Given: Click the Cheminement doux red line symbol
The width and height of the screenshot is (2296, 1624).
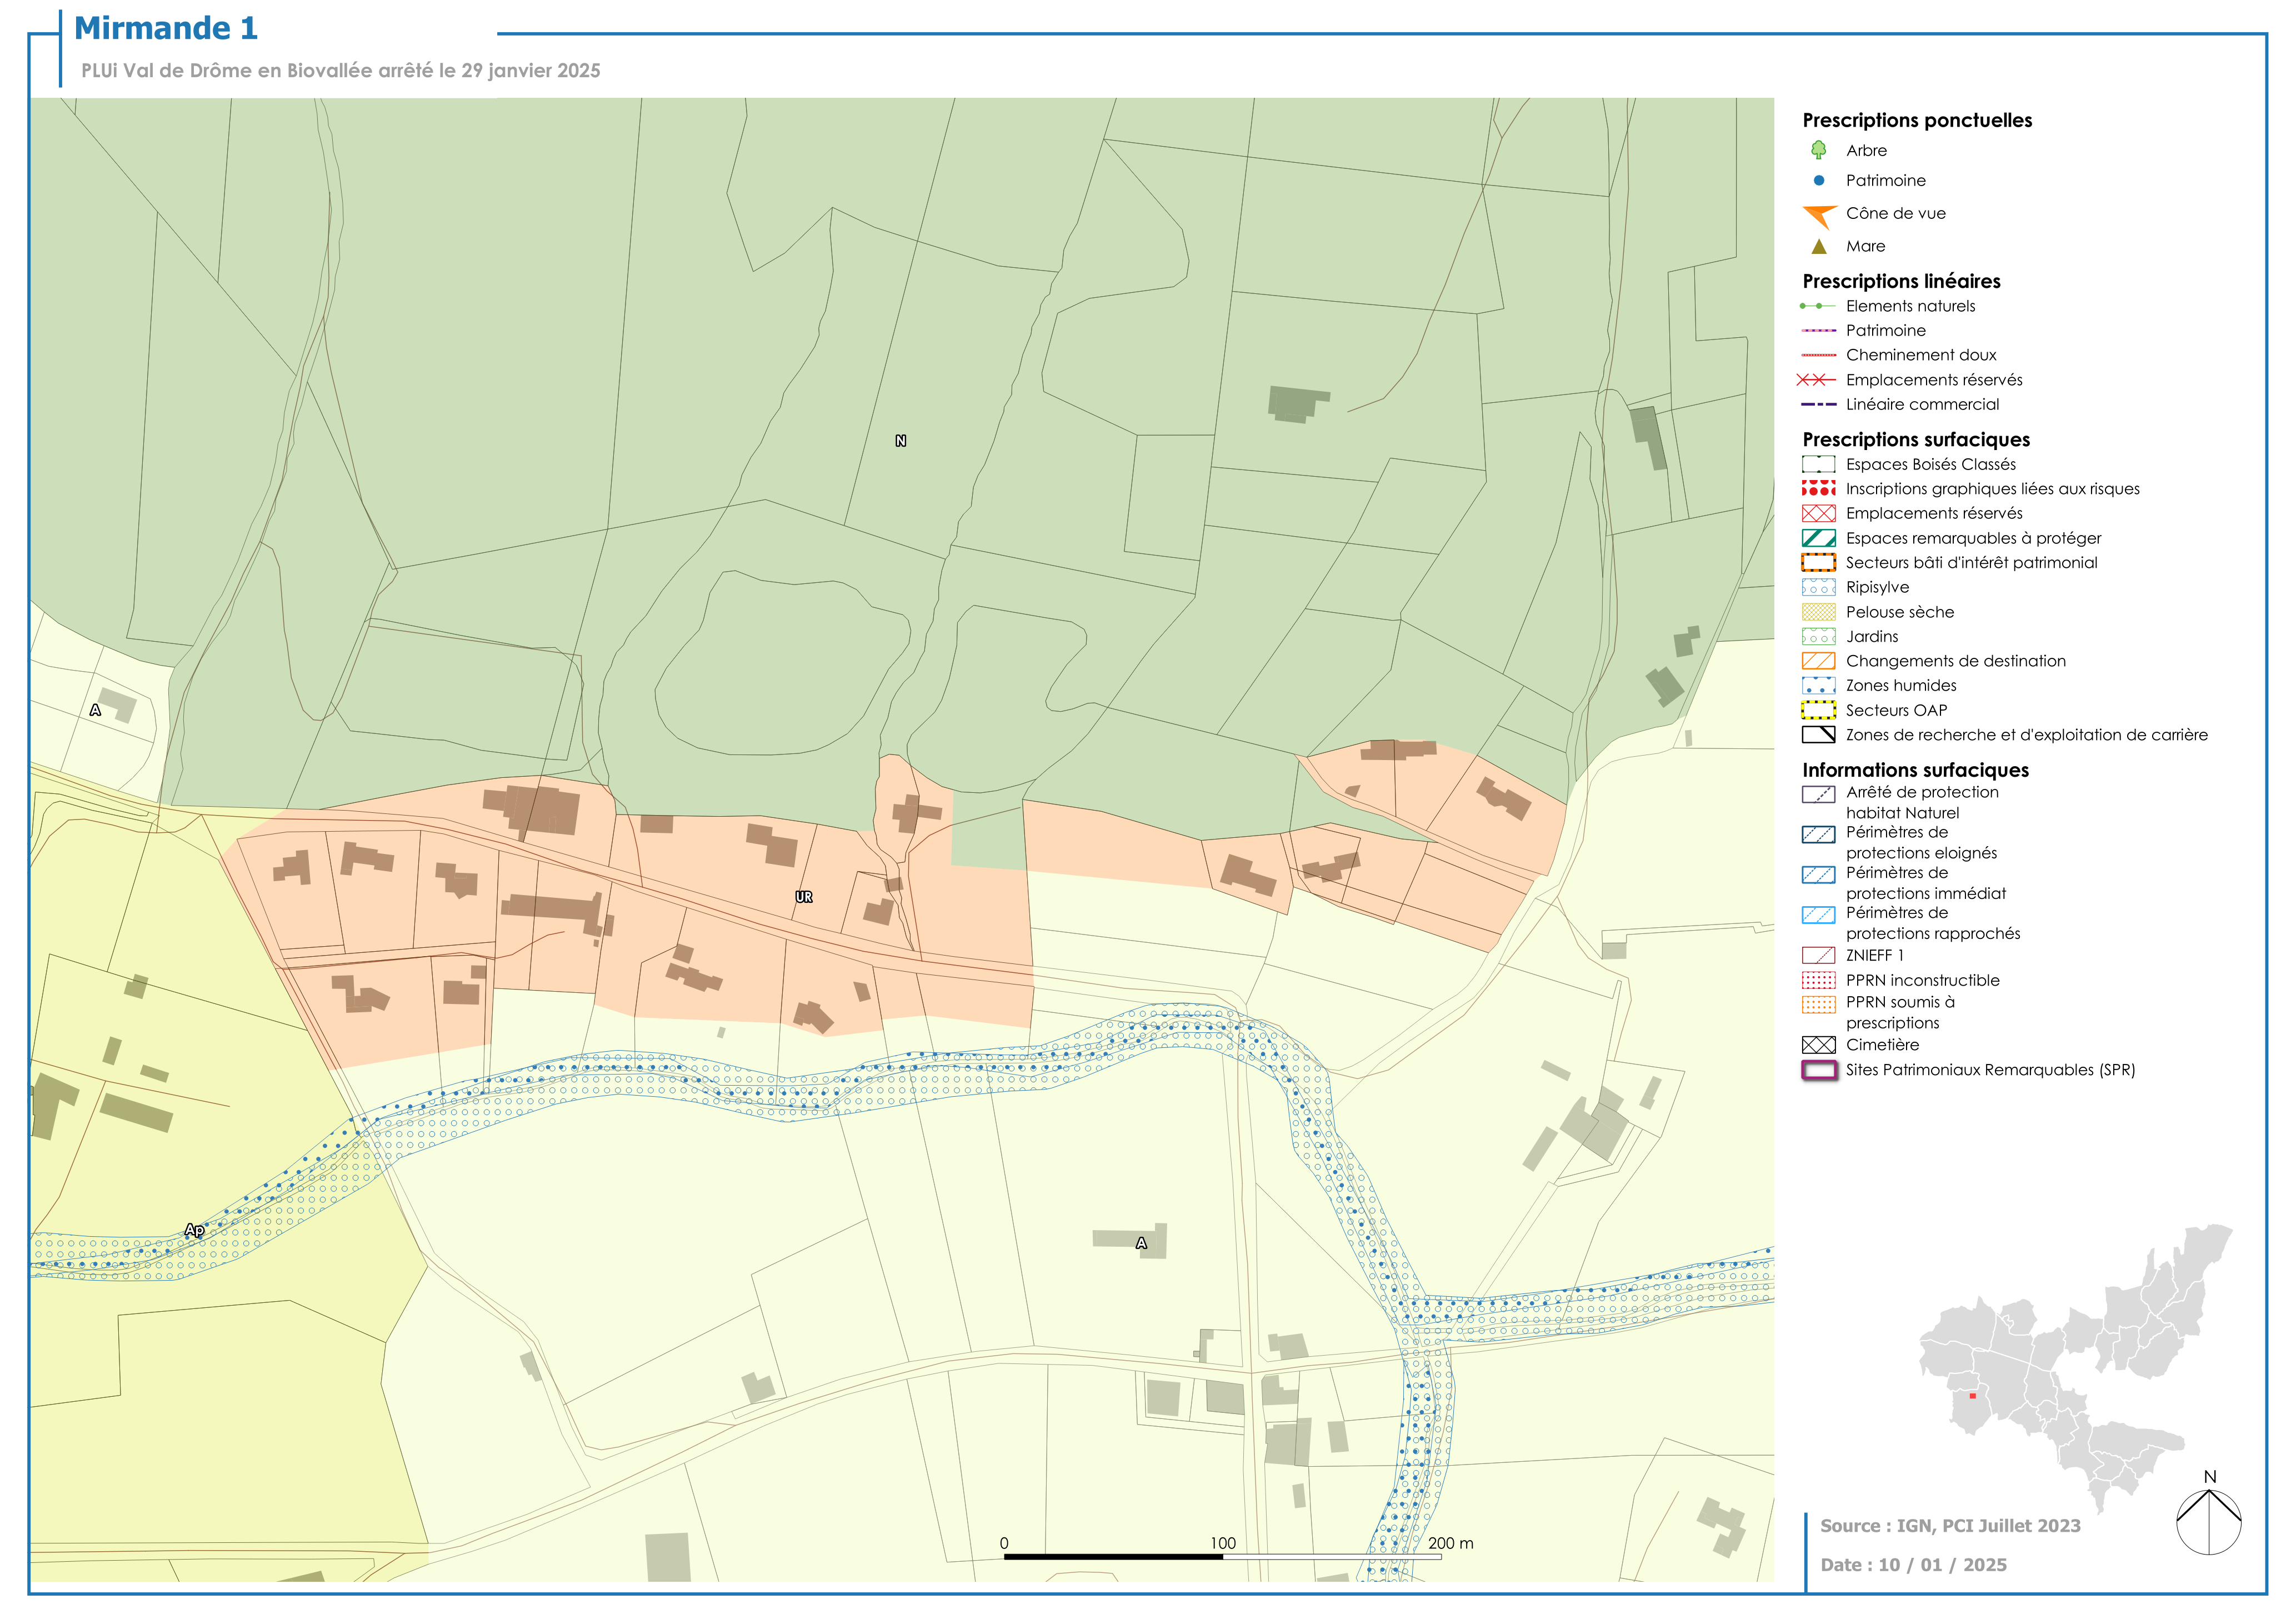Looking at the screenshot, I should pyautogui.click(x=1818, y=355).
